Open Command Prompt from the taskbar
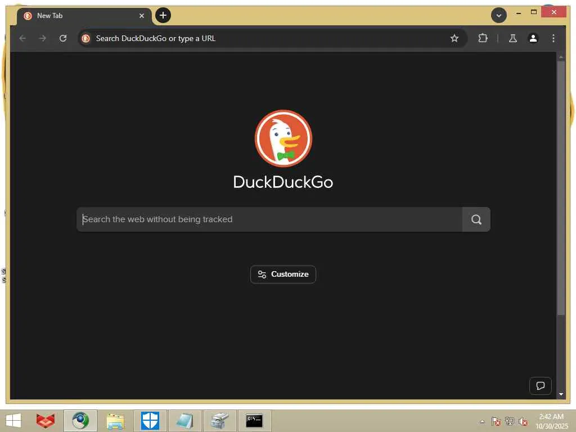Image resolution: width=576 pixels, height=432 pixels. [254, 421]
